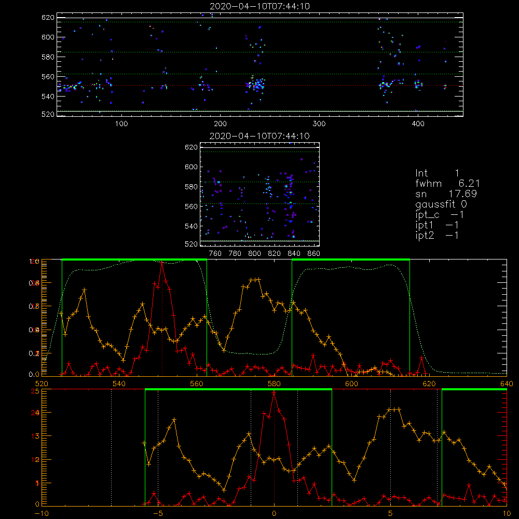Click the '520' x-axis label of the profile plot
The height and width of the screenshot is (519, 519).
pos(42,384)
